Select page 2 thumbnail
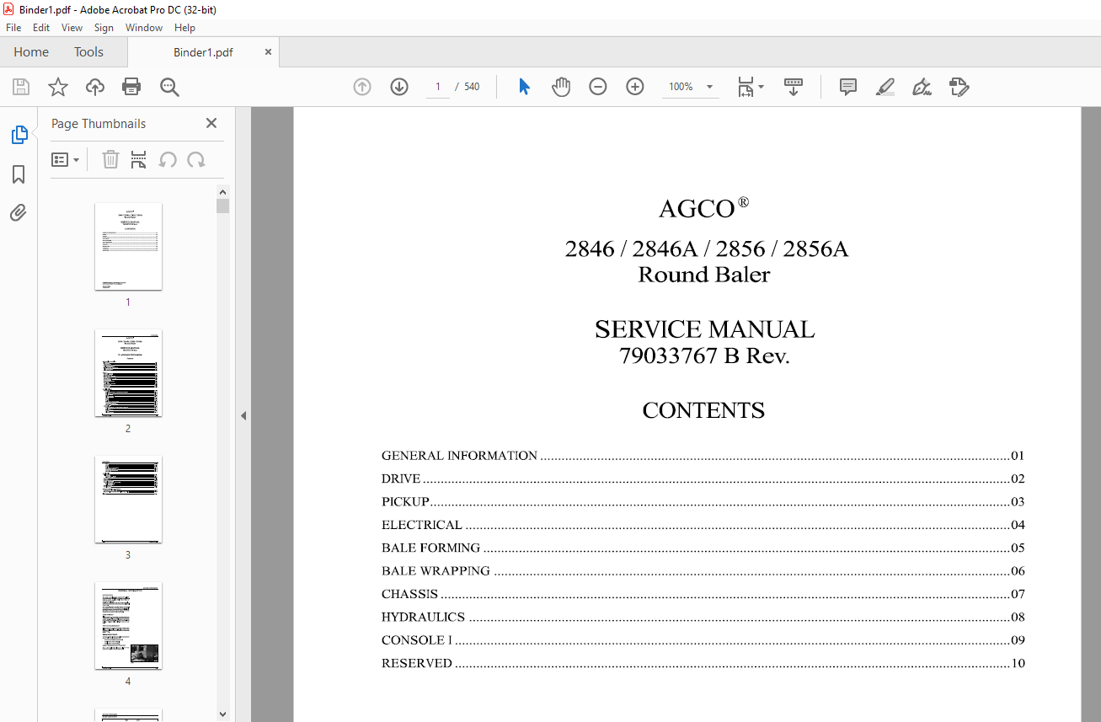This screenshot has width=1101, height=722. click(x=128, y=373)
